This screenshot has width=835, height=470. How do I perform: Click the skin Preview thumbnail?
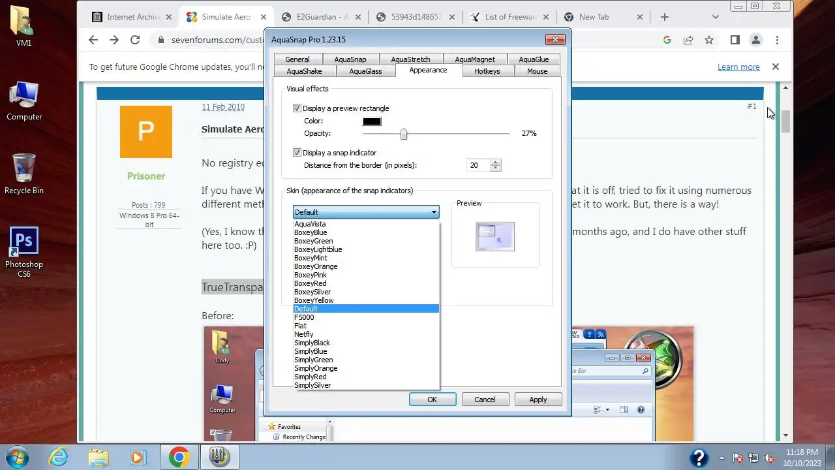tap(495, 236)
